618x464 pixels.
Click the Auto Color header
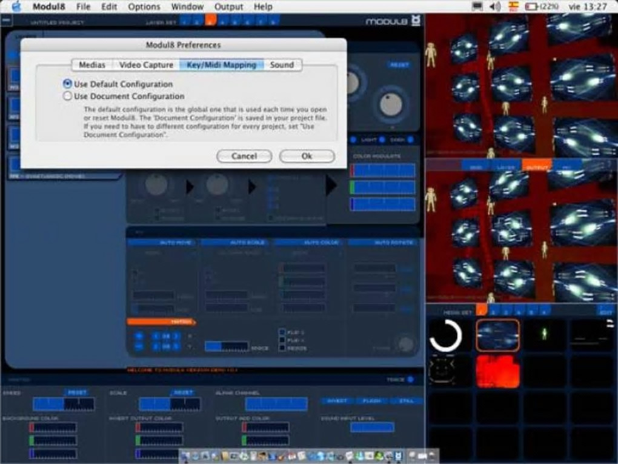tap(310, 243)
